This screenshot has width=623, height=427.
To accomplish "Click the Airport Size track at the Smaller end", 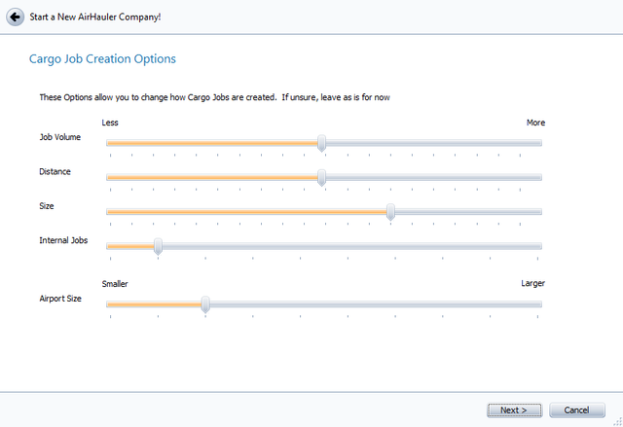I will pos(110,304).
